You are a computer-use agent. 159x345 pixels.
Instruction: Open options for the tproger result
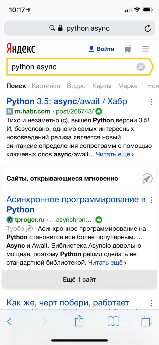tap(151, 200)
